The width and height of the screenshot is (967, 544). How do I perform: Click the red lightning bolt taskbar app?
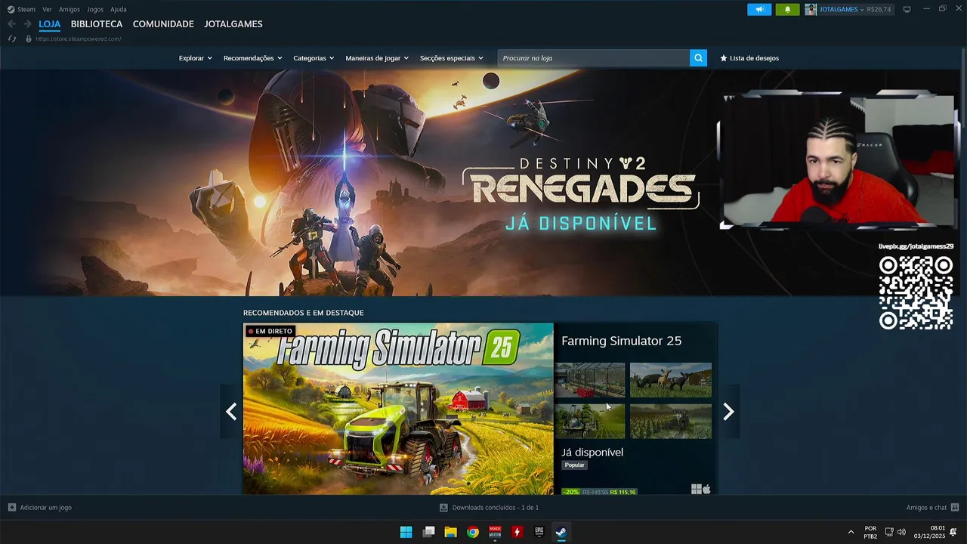tap(517, 532)
